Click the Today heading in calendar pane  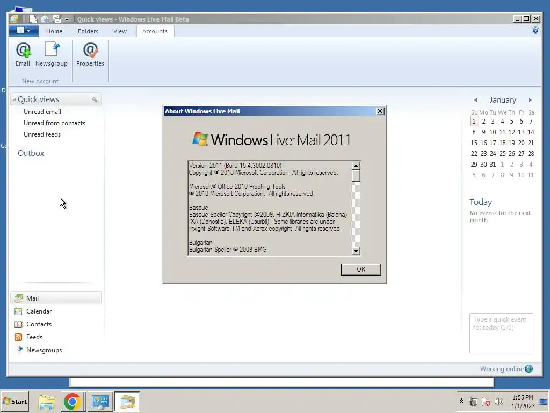(x=481, y=202)
